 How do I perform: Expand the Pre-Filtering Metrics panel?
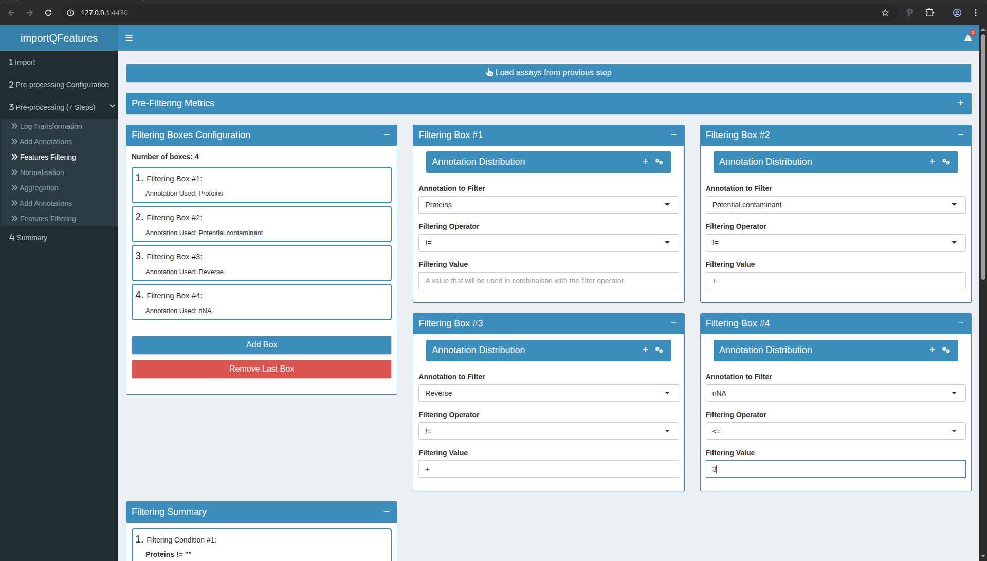pos(960,103)
